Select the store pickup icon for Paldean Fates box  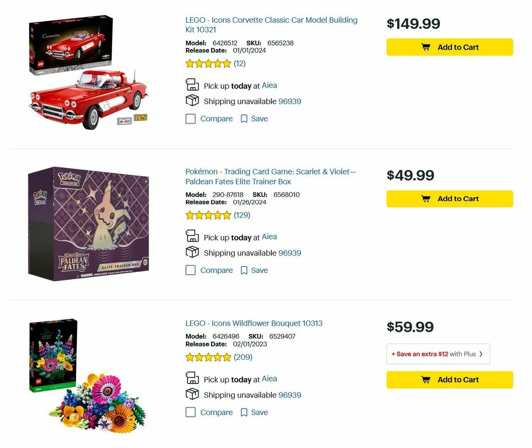(x=192, y=236)
